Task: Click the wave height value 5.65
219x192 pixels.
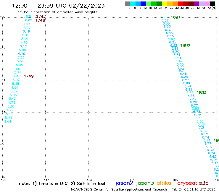Action: 200,121
